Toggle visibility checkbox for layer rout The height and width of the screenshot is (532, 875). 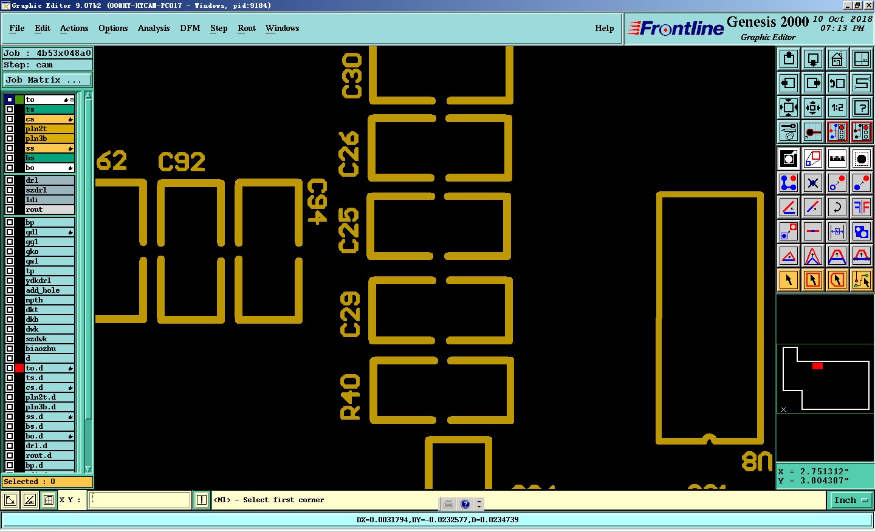tap(10, 210)
